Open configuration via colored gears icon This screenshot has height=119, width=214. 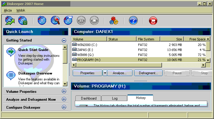point(114,21)
